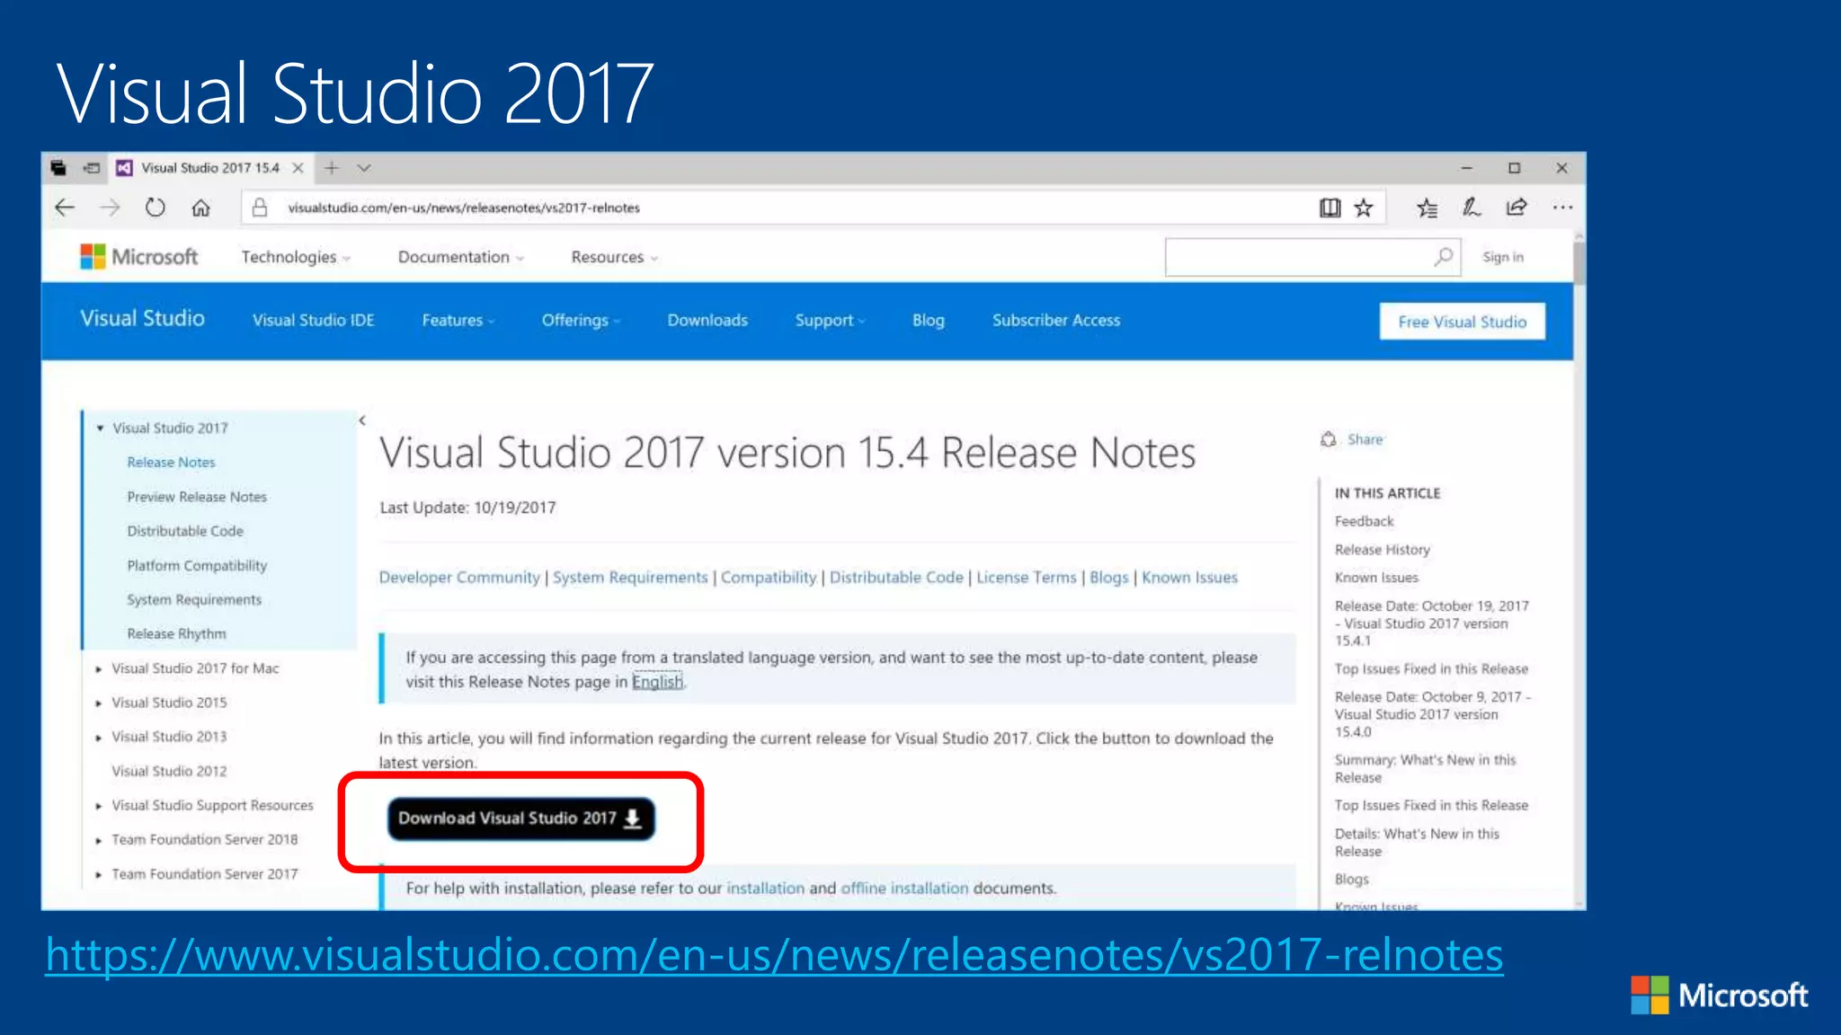Click the browser Back arrow
Viewport: 1841px width, 1035px height.
pyautogui.click(x=65, y=208)
